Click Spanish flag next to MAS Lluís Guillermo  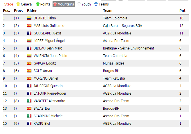[29, 26]
